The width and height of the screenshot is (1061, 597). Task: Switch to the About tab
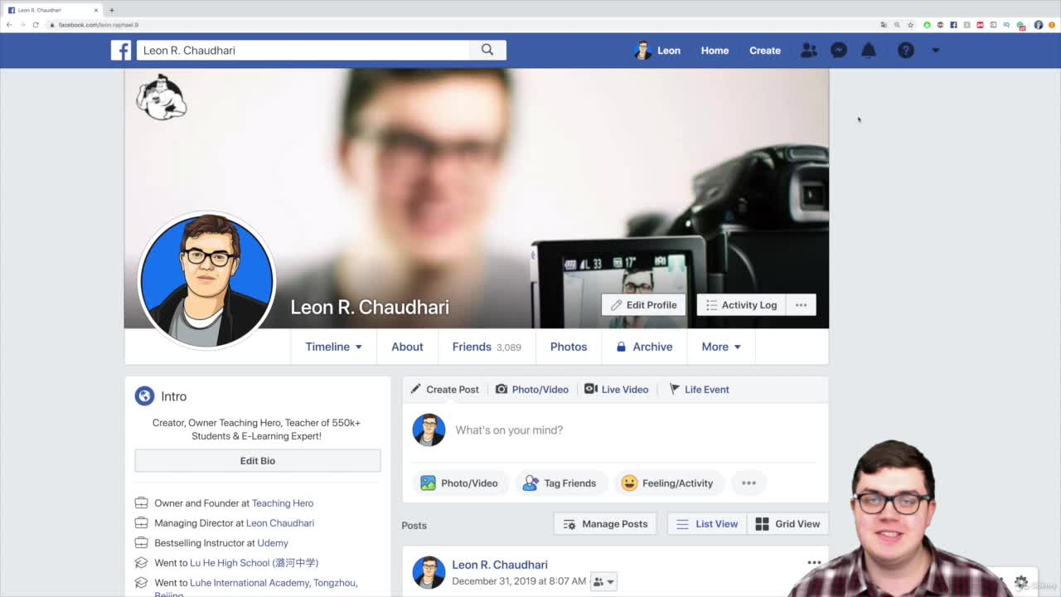(x=407, y=347)
